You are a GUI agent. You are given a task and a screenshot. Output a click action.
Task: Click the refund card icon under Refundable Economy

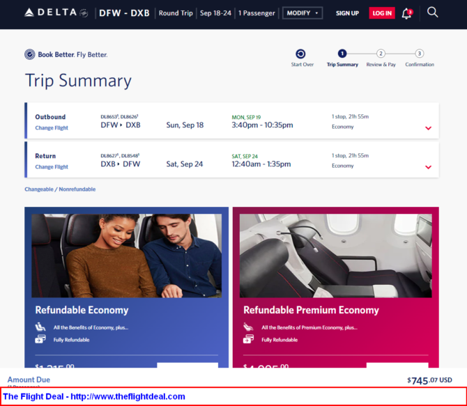click(40, 339)
